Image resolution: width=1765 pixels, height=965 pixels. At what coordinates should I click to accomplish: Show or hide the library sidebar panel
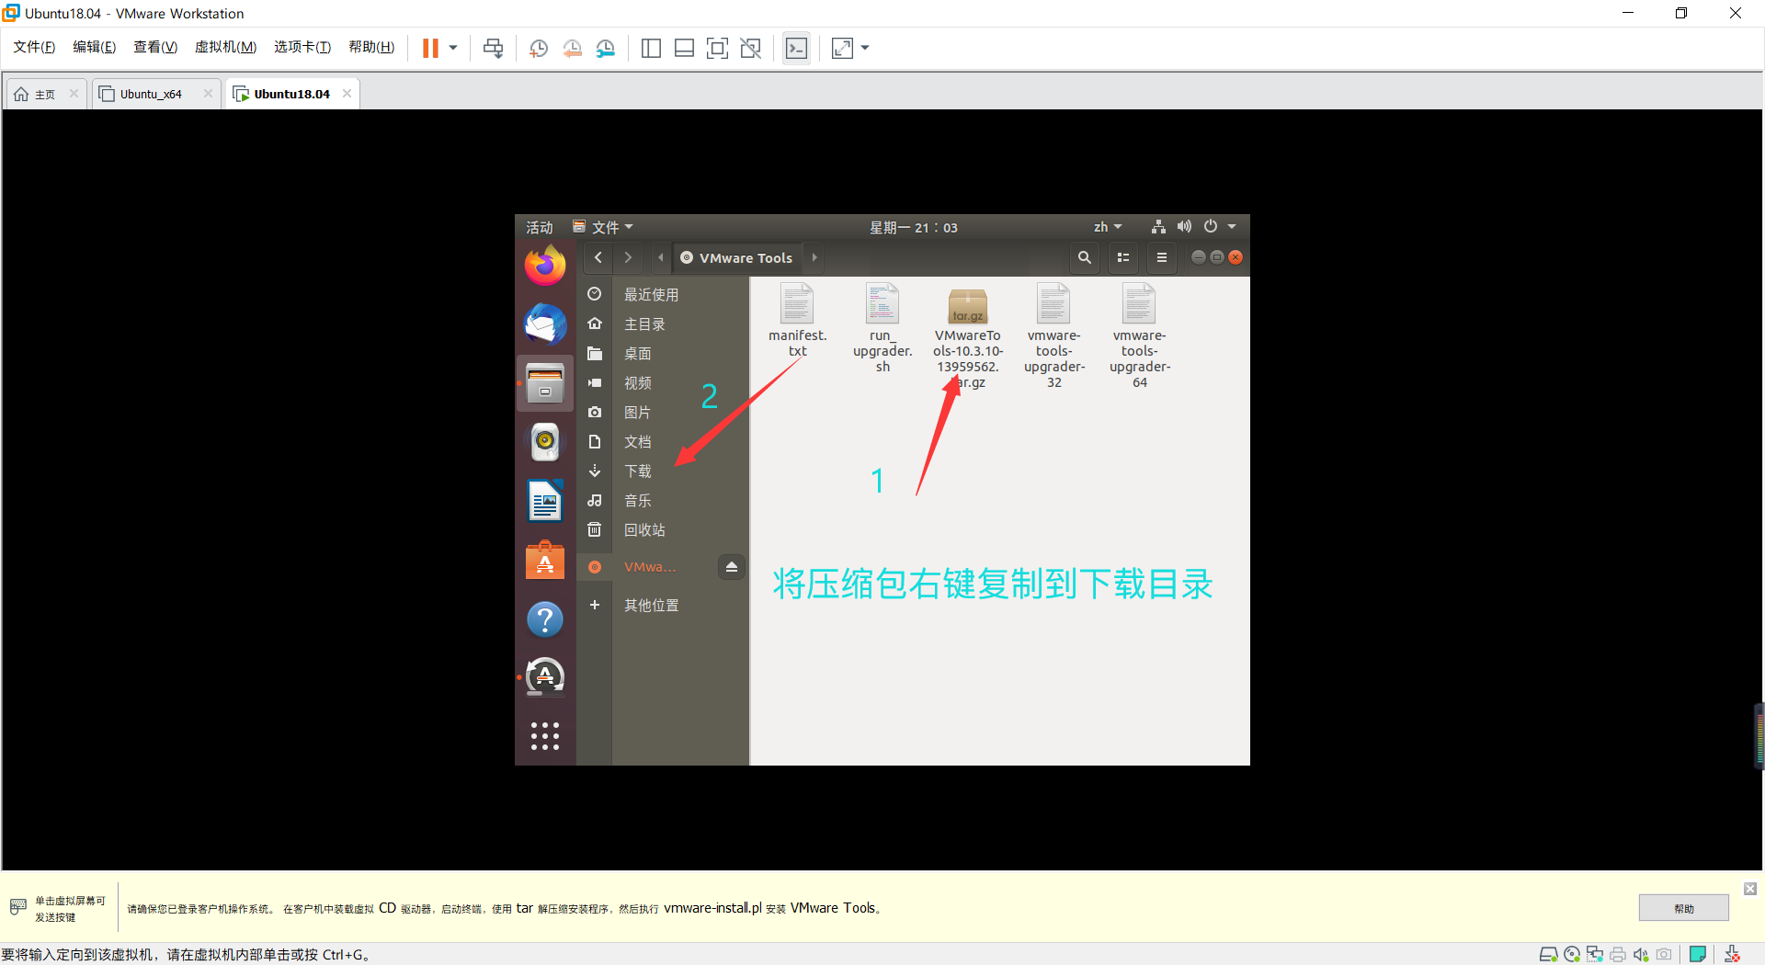[651, 48]
